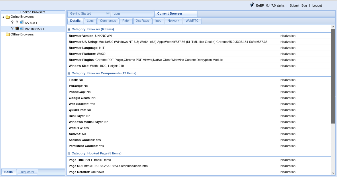Open the XssRays tab

[142, 21]
